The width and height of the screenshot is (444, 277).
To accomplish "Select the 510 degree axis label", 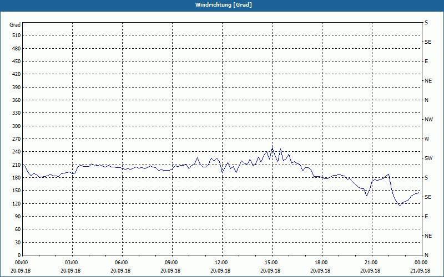I will pyautogui.click(x=17, y=35).
